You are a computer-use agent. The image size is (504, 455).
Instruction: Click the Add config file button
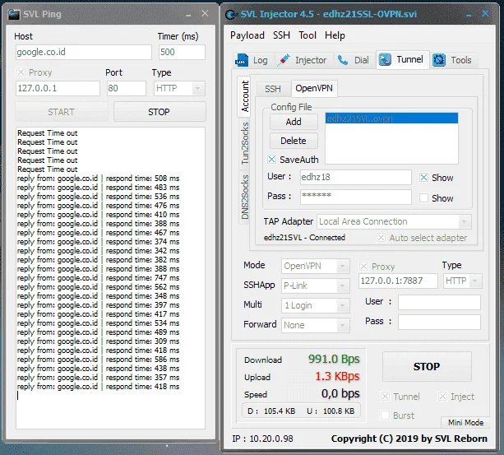(294, 122)
